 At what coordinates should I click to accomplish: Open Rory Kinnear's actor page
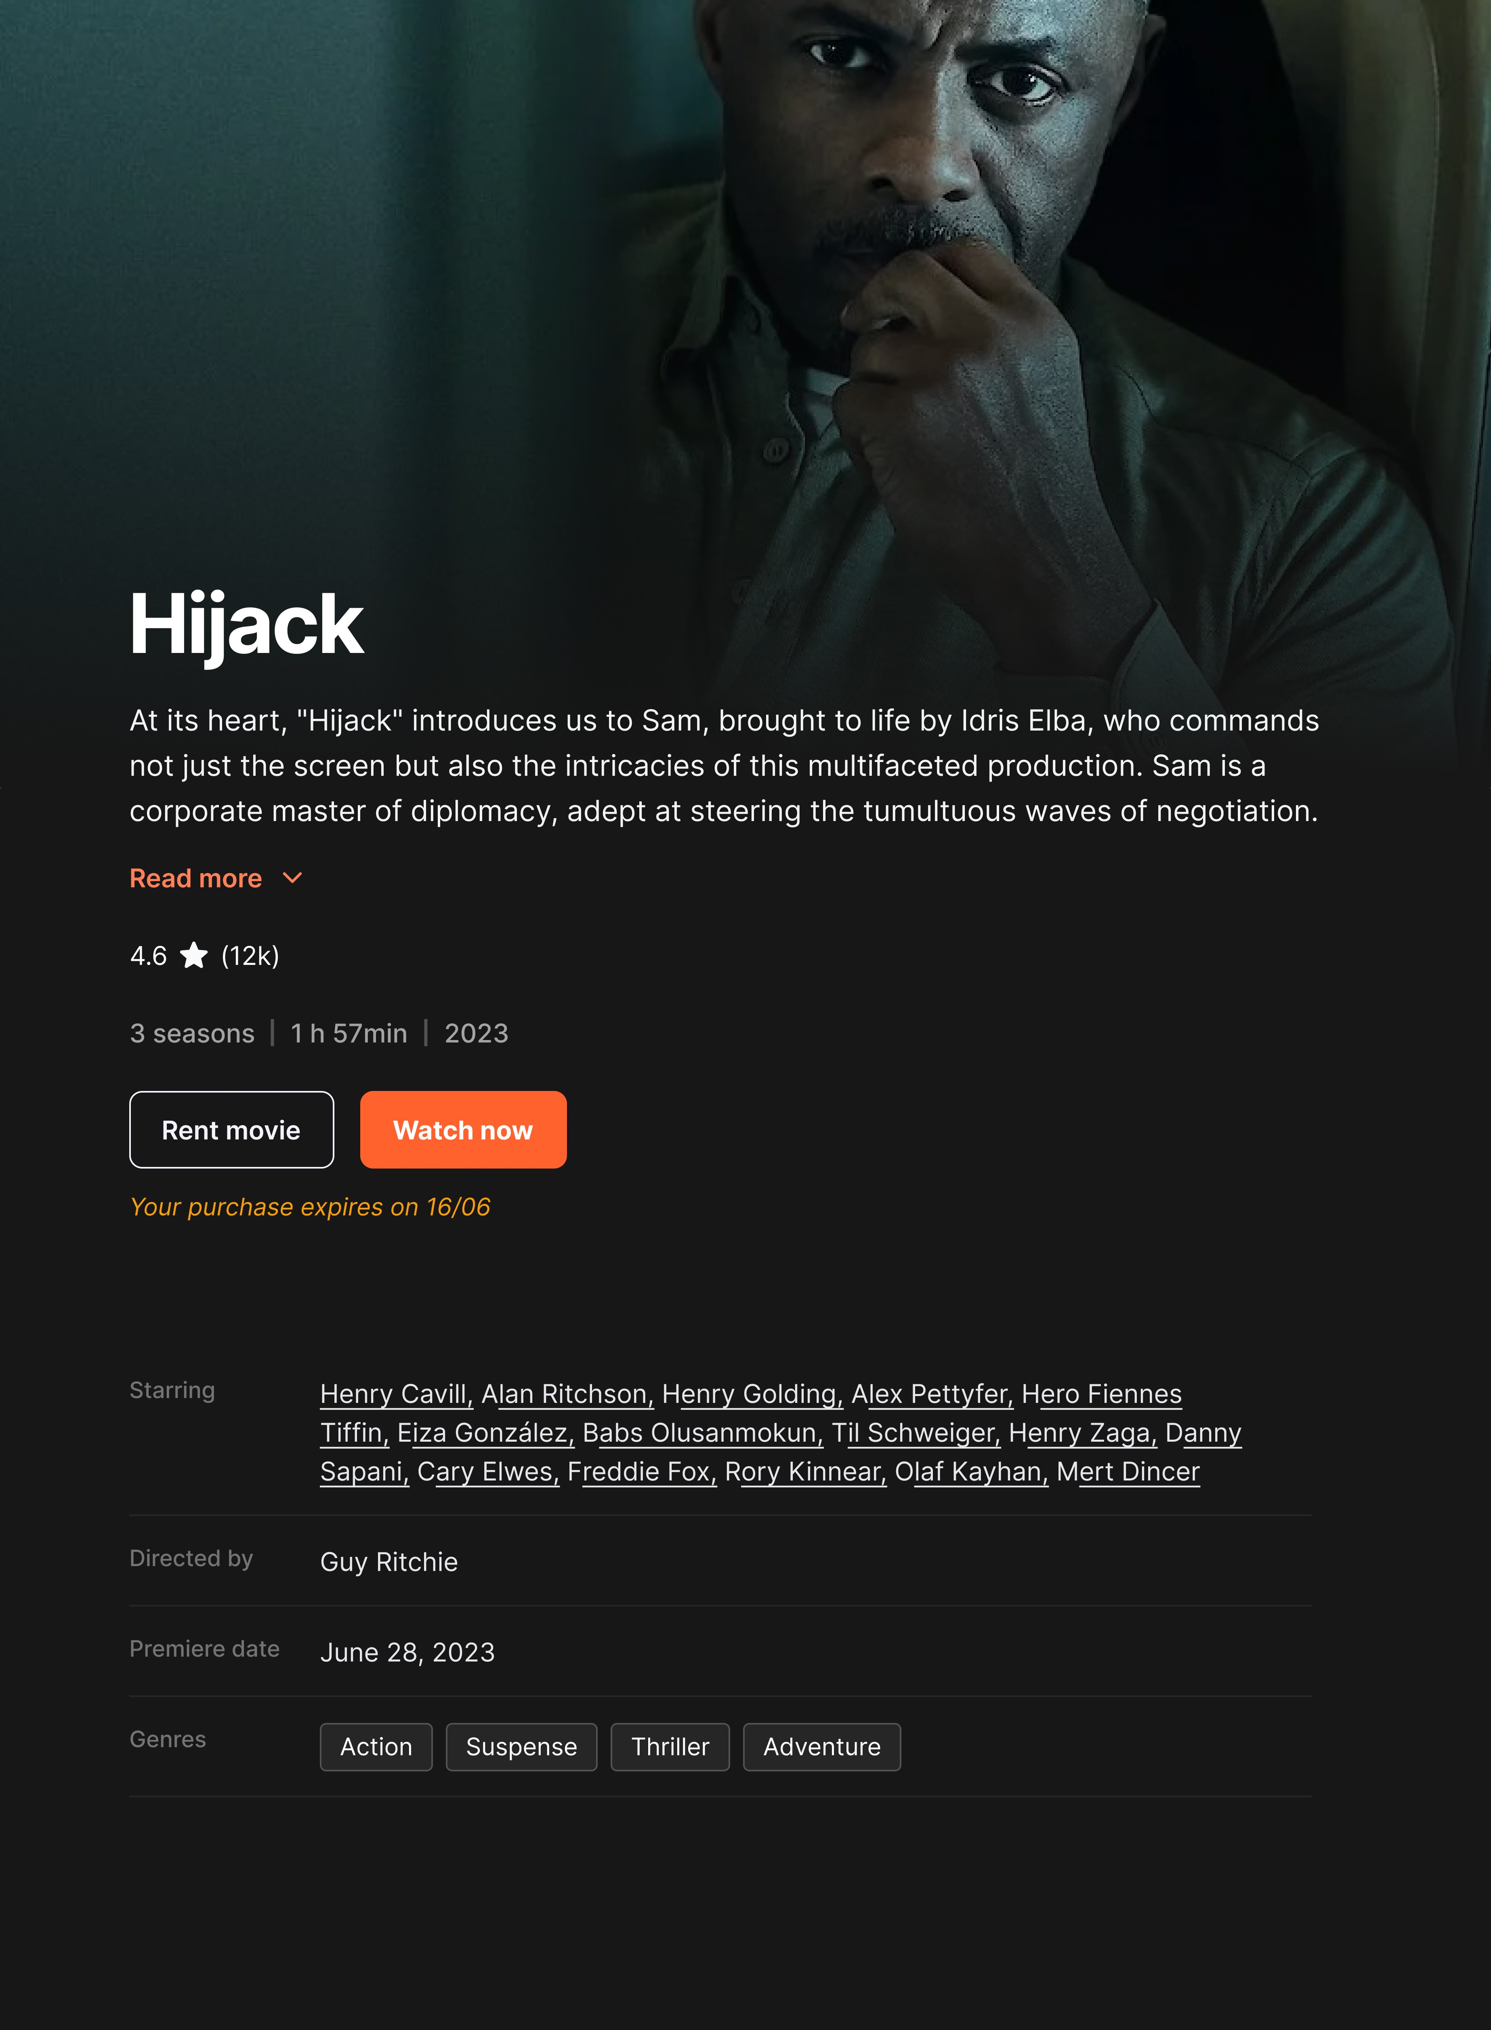click(x=806, y=1471)
